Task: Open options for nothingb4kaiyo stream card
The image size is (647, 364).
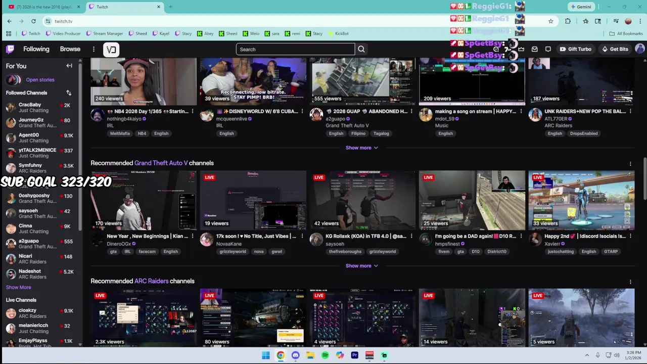Action: coord(193,111)
